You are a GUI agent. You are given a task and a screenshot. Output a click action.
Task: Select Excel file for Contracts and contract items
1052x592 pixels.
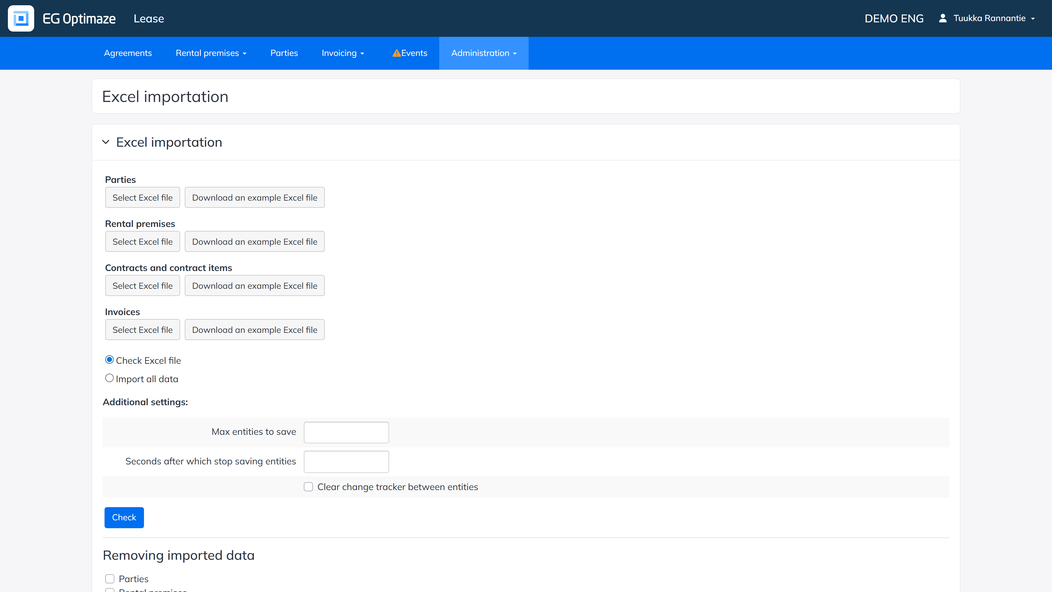143,286
